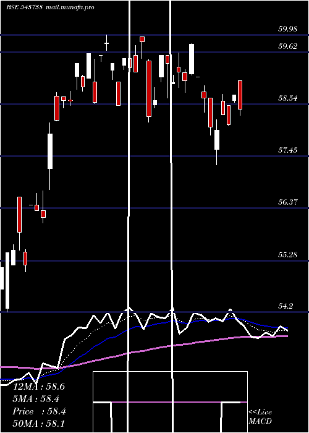The image size is (309, 433).
Task: Click the 57.45 price level label
Action: coord(287,150)
